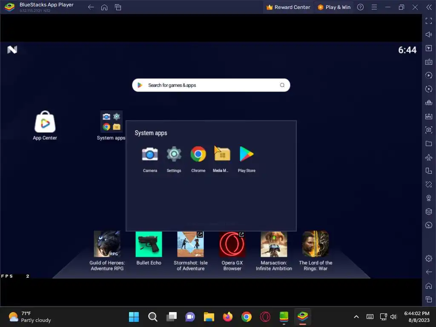The width and height of the screenshot is (436, 327).
Task: Click the Install APK icon
Action: (x=429, y=116)
